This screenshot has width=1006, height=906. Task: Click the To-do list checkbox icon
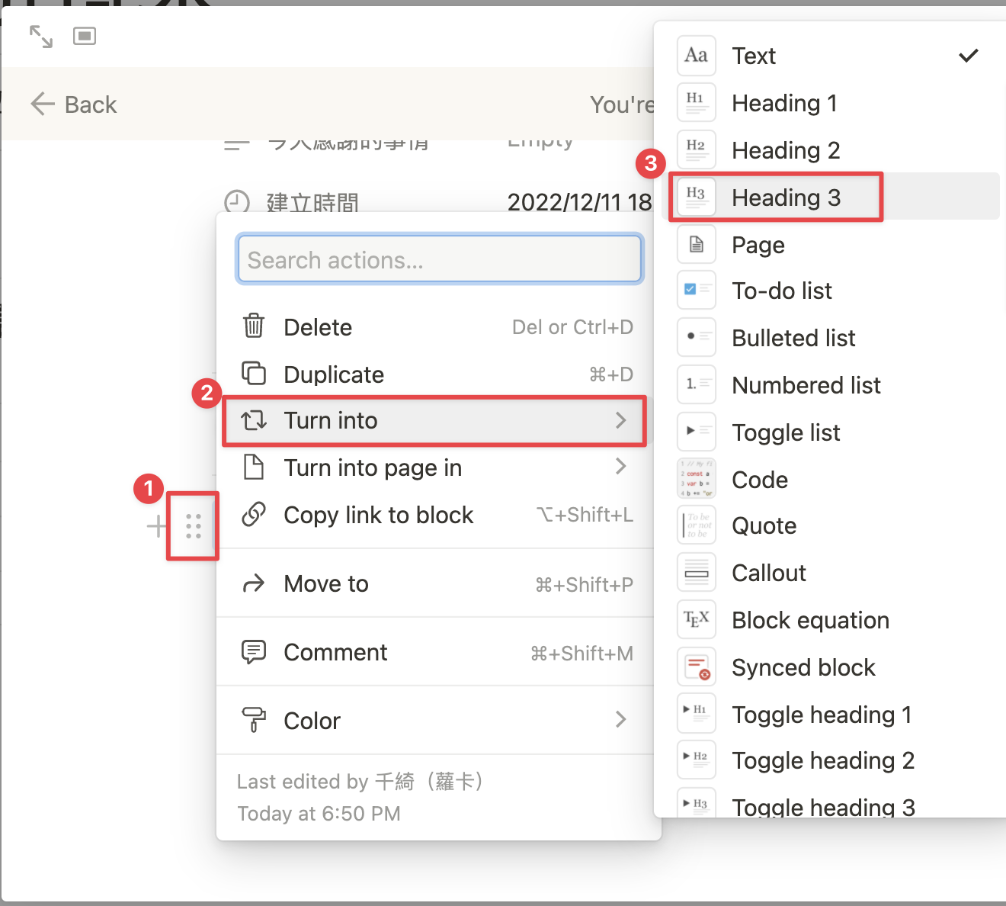[696, 290]
